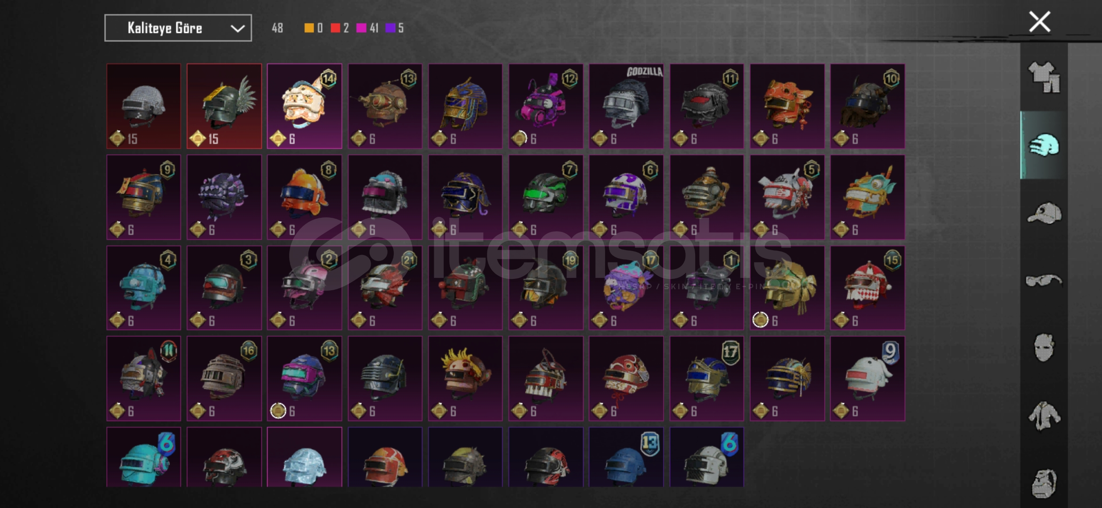The image size is (1102, 508).
Task: Open the cap hats category icon
Action: tap(1044, 213)
